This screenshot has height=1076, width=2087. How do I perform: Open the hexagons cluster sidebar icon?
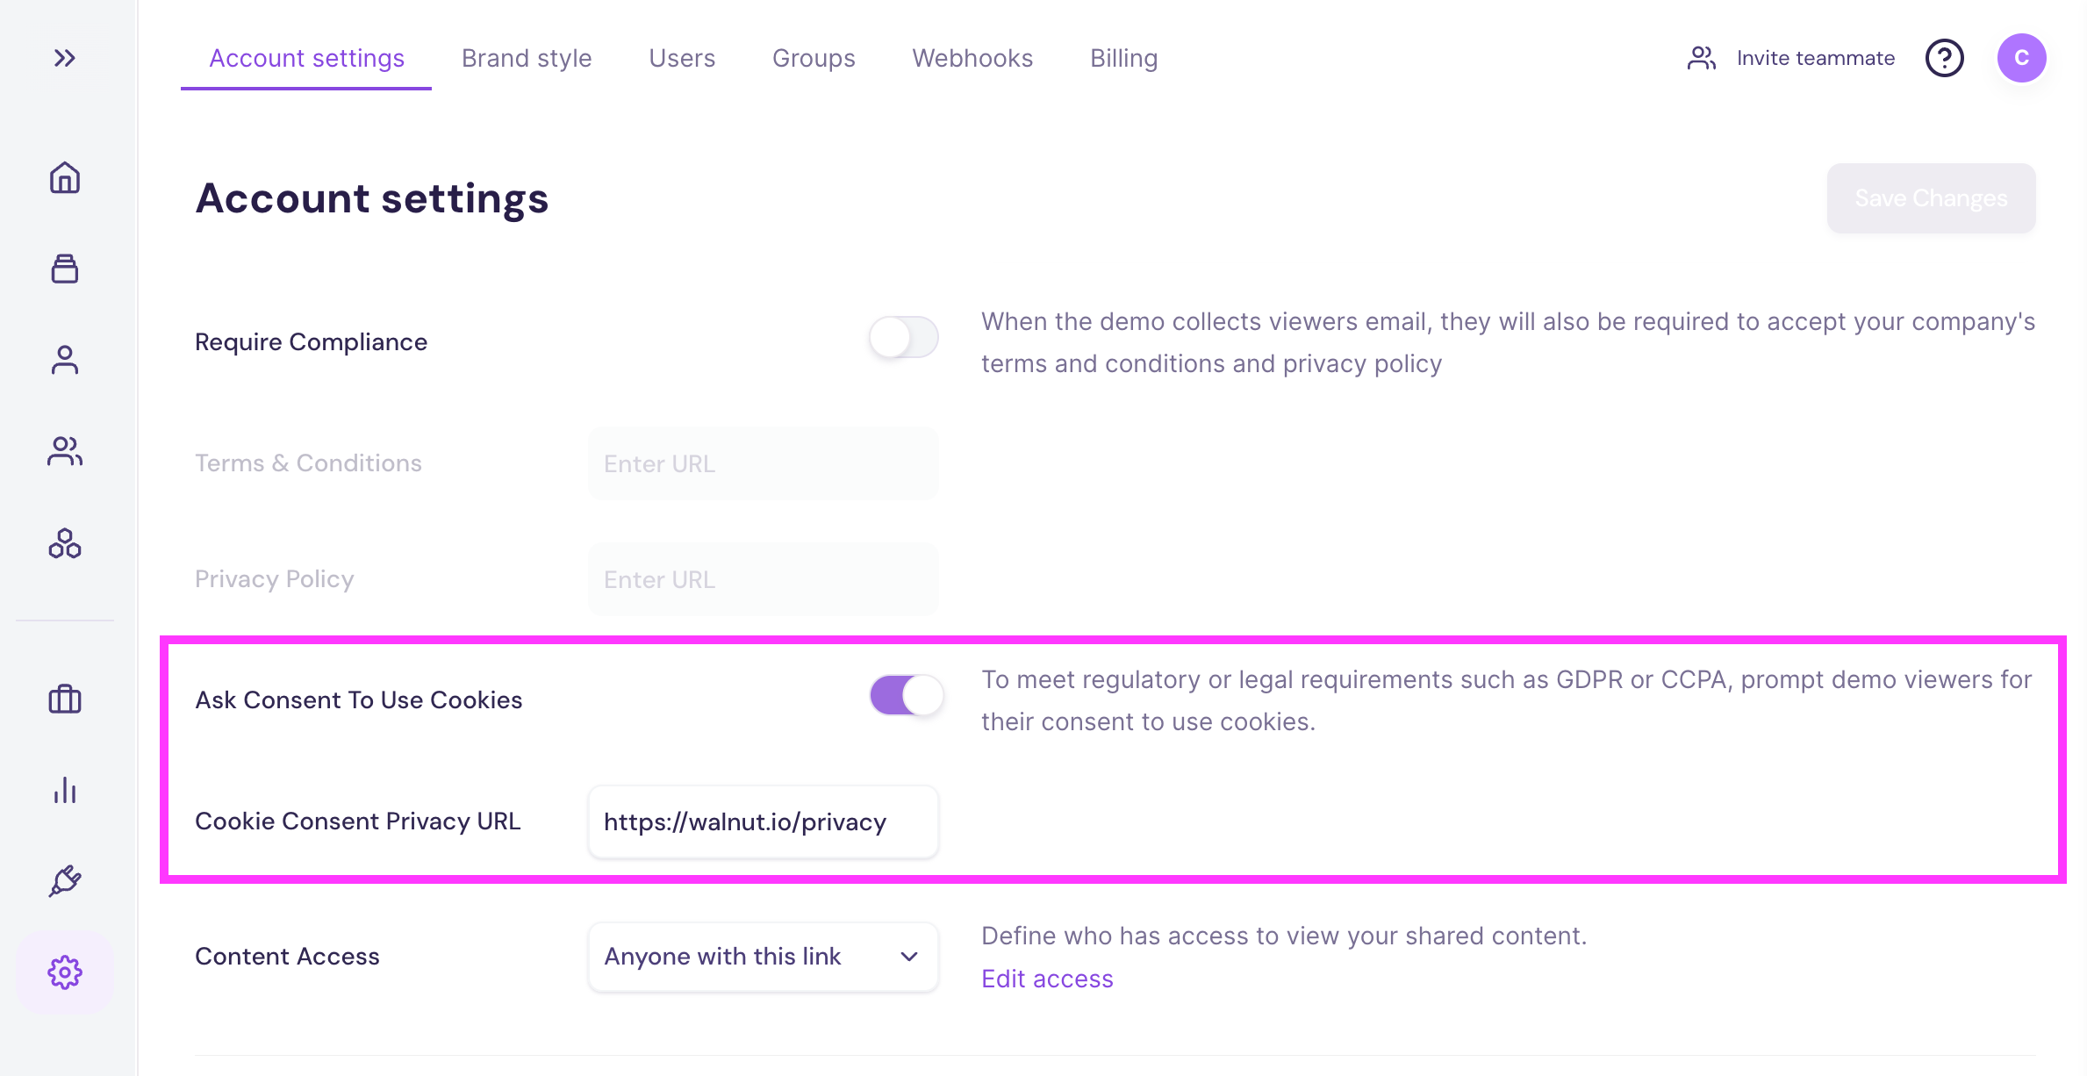pyautogui.click(x=65, y=544)
